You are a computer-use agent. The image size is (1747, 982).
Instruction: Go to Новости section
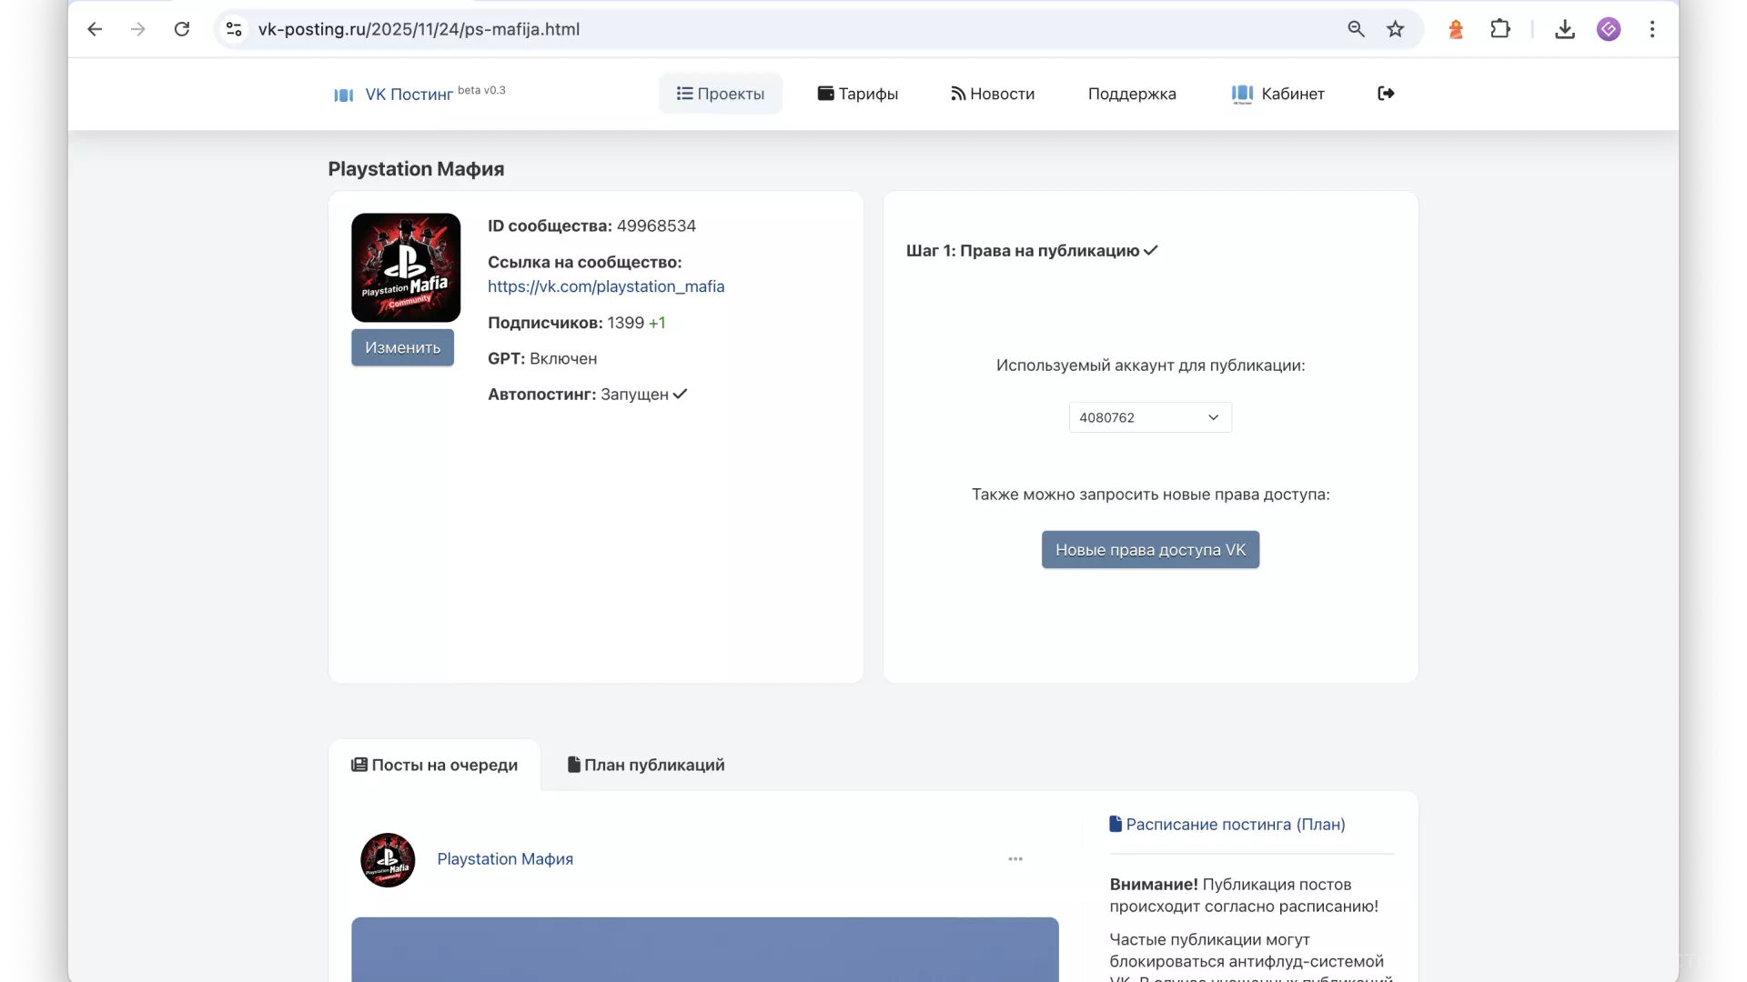click(x=993, y=94)
